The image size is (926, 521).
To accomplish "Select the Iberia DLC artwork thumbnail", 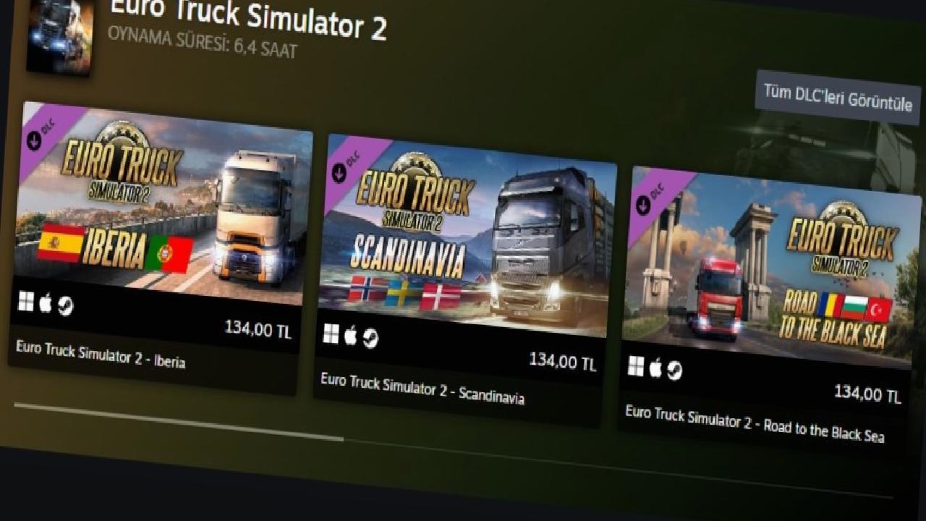I will pyautogui.click(x=164, y=204).
